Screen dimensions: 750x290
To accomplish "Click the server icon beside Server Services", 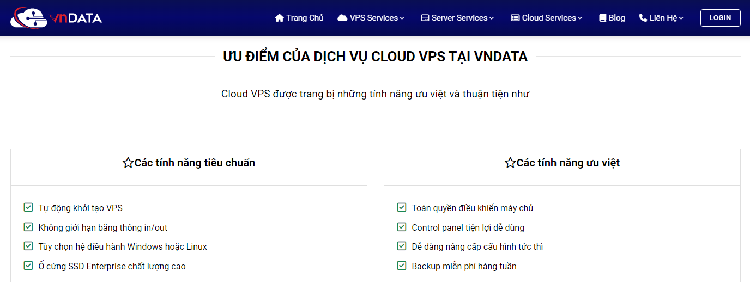I will coord(425,18).
